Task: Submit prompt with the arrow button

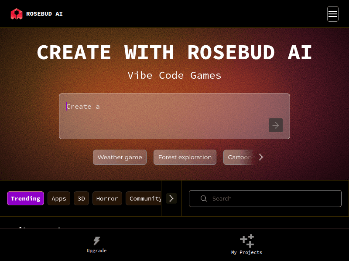Action: point(276,125)
